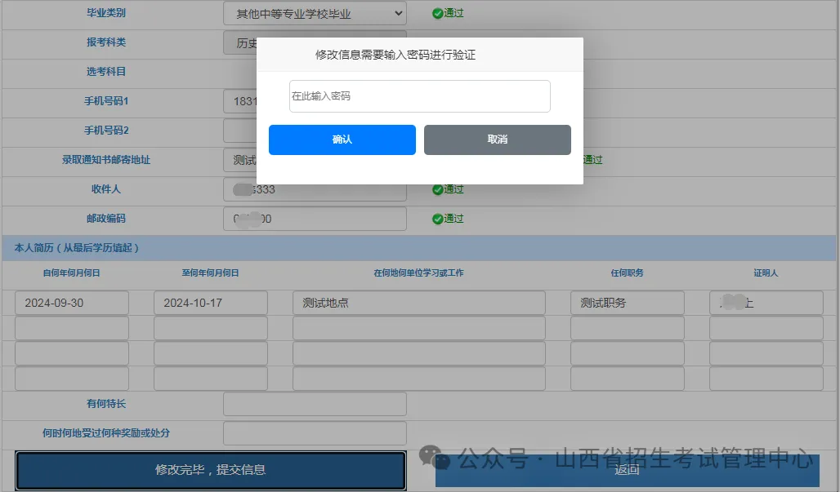The width and height of the screenshot is (840, 492).
Task: Click the 测试职务 position field
Action: [x=628, y=303]
